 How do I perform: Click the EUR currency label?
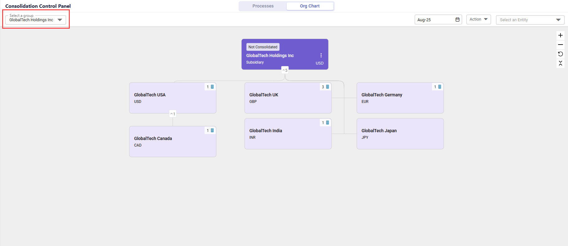click(x=365, y=102)
